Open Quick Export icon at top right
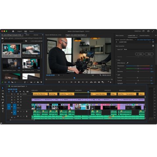Viewport: 157px width, 157px height. (x=148, y=31)
